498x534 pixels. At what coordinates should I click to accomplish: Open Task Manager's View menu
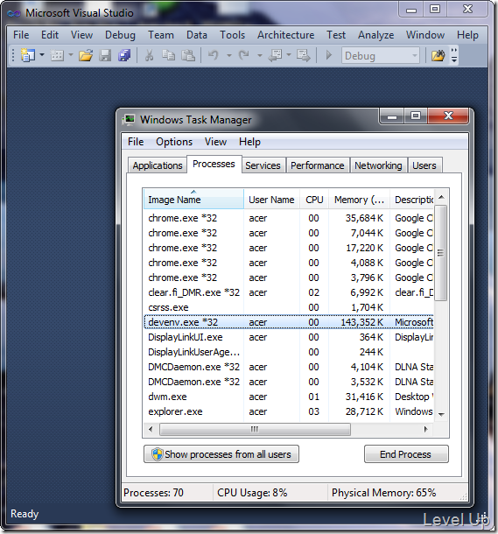(215, 142)
